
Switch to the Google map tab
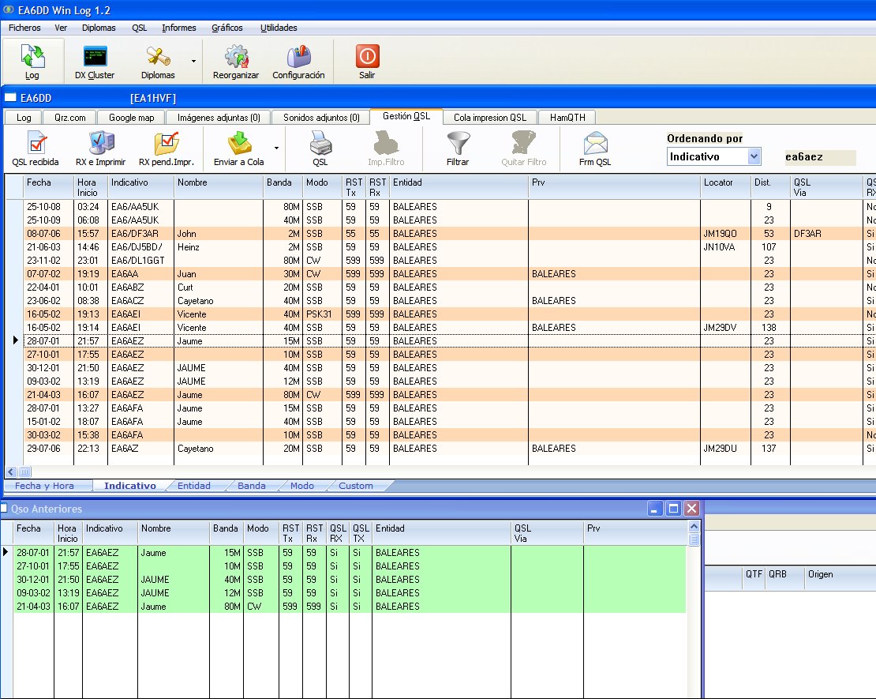[131, 118]
